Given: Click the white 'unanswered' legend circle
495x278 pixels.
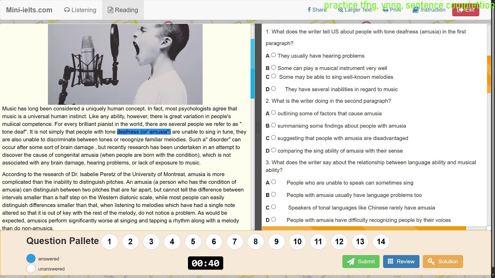Looking at the screenshot, I should (x=31, y=269).
